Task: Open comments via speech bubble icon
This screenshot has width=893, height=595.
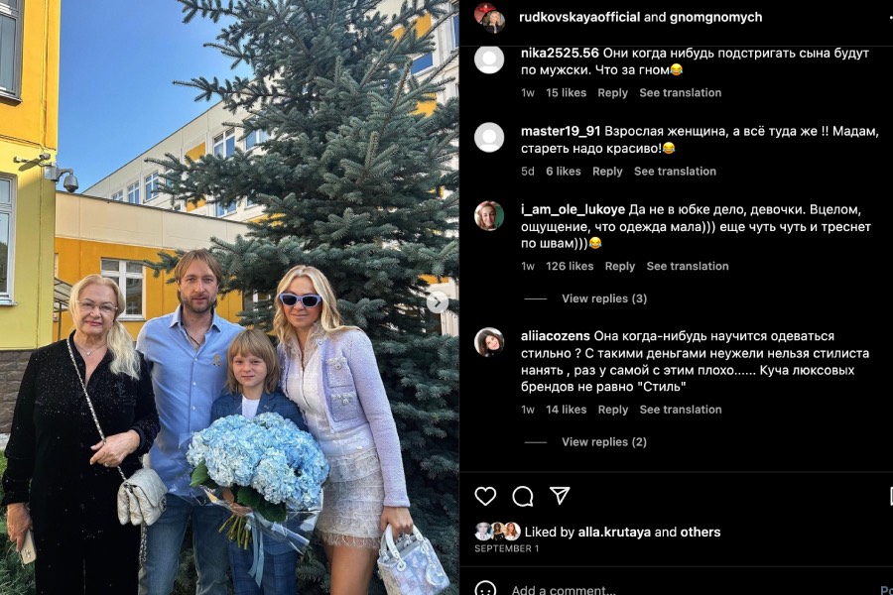Action: point(522,496)
